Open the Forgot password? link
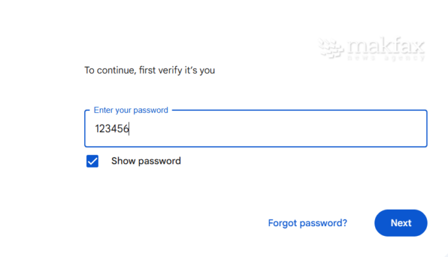Viewport: 448px width, 257px height. tap(307, 223)
